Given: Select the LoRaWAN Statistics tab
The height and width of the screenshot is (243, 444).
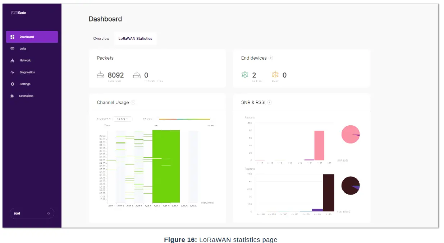Looking at the screenshot, I should coord(135,39).
